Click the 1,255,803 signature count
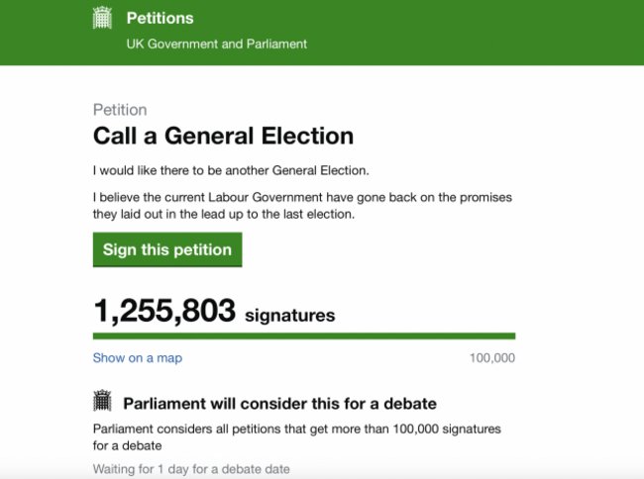This screenshot has height=479, width=644. tap(164, 314)
